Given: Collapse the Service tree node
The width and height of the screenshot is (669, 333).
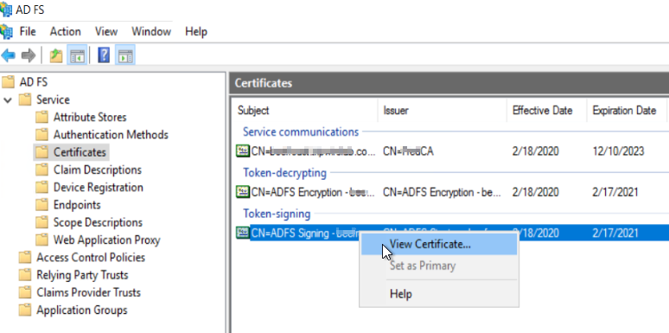Looking at the screenshot, I should point(8,100).
